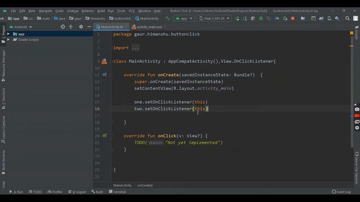Open Project Structure icon in toolbar

tap(303, 19)
